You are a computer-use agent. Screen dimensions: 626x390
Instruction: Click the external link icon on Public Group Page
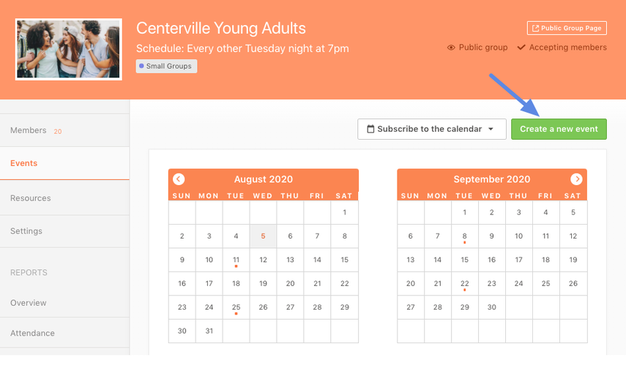point(535,29)
